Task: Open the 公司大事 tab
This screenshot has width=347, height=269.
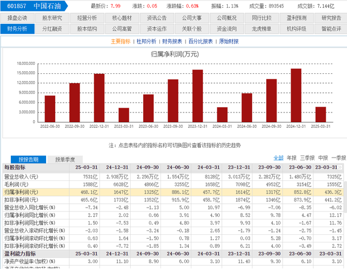Action: pyautogui.click(x=192, y=18)
